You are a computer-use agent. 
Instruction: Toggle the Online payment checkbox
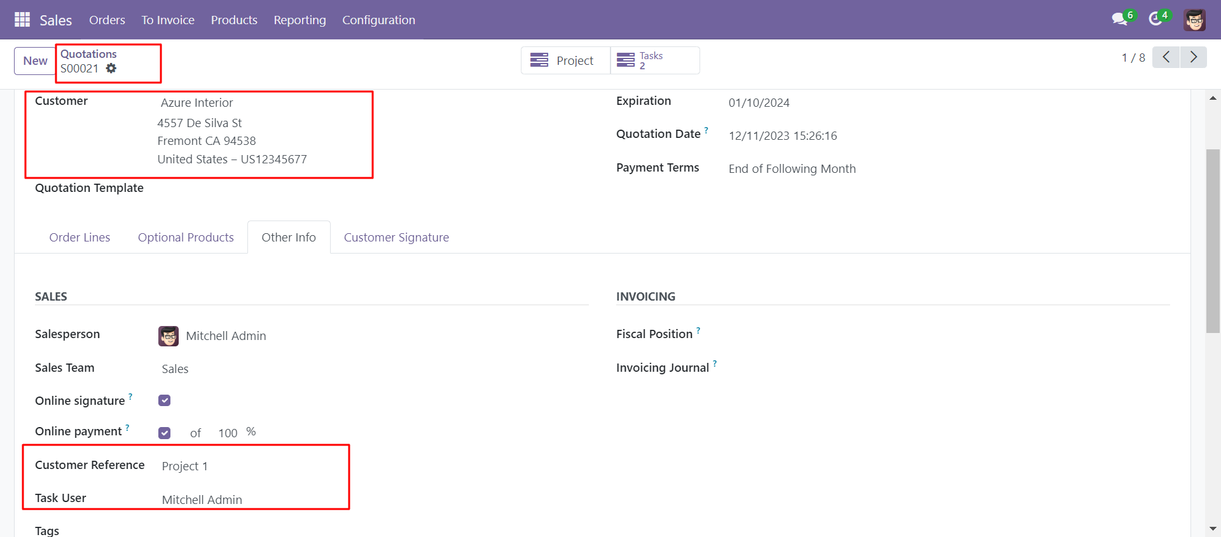pos(165,433)
